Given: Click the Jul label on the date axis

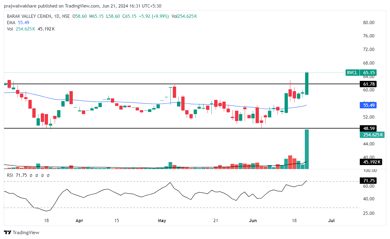Looking at the screenshot, I should (331, 221).
